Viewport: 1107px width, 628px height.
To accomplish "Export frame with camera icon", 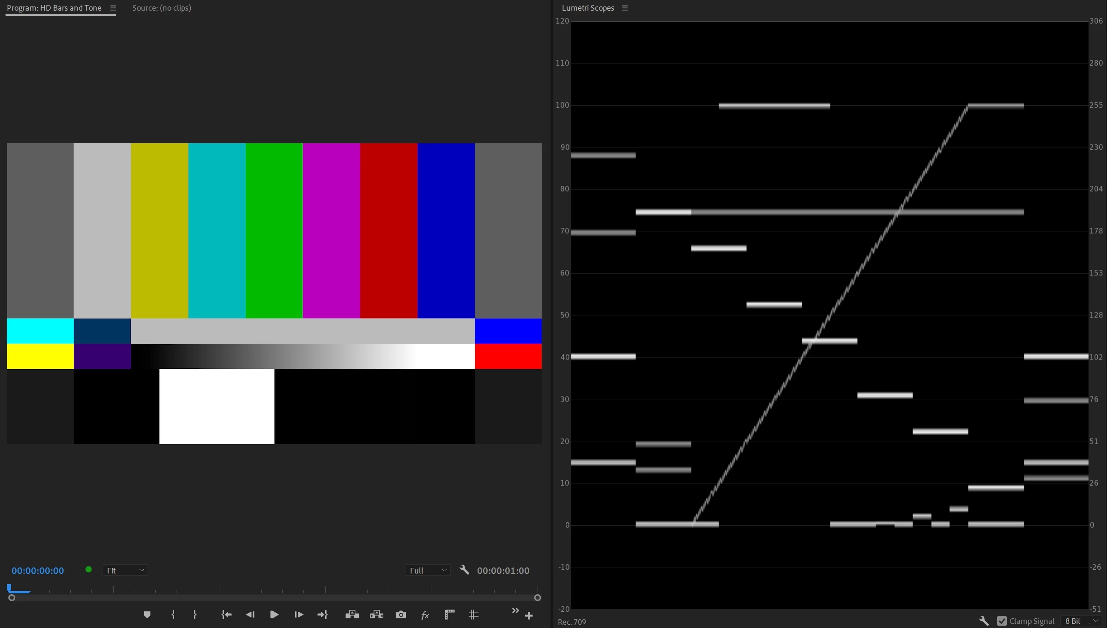I will pos(401,615).
